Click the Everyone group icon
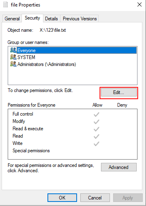Viewport: 146px width, 206px height. (x=13, y=50)
